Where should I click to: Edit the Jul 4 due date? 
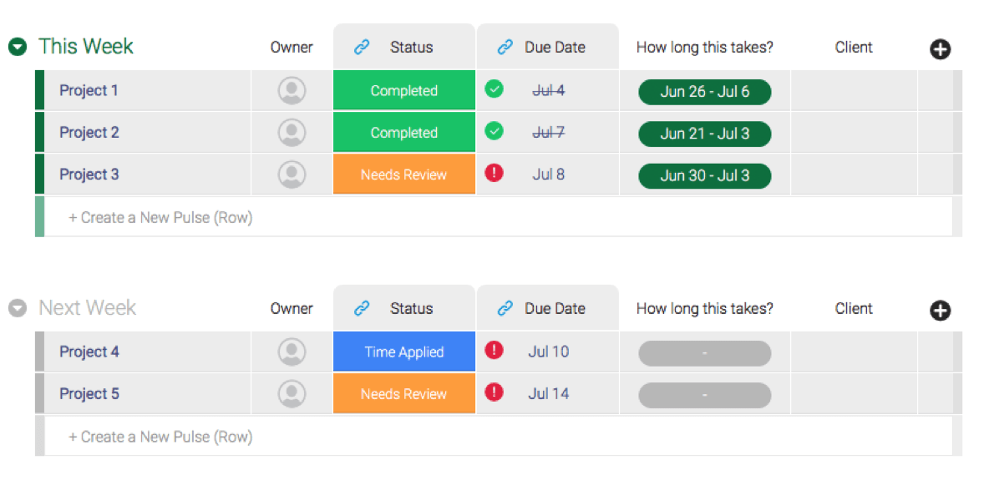tap(549, 91)
